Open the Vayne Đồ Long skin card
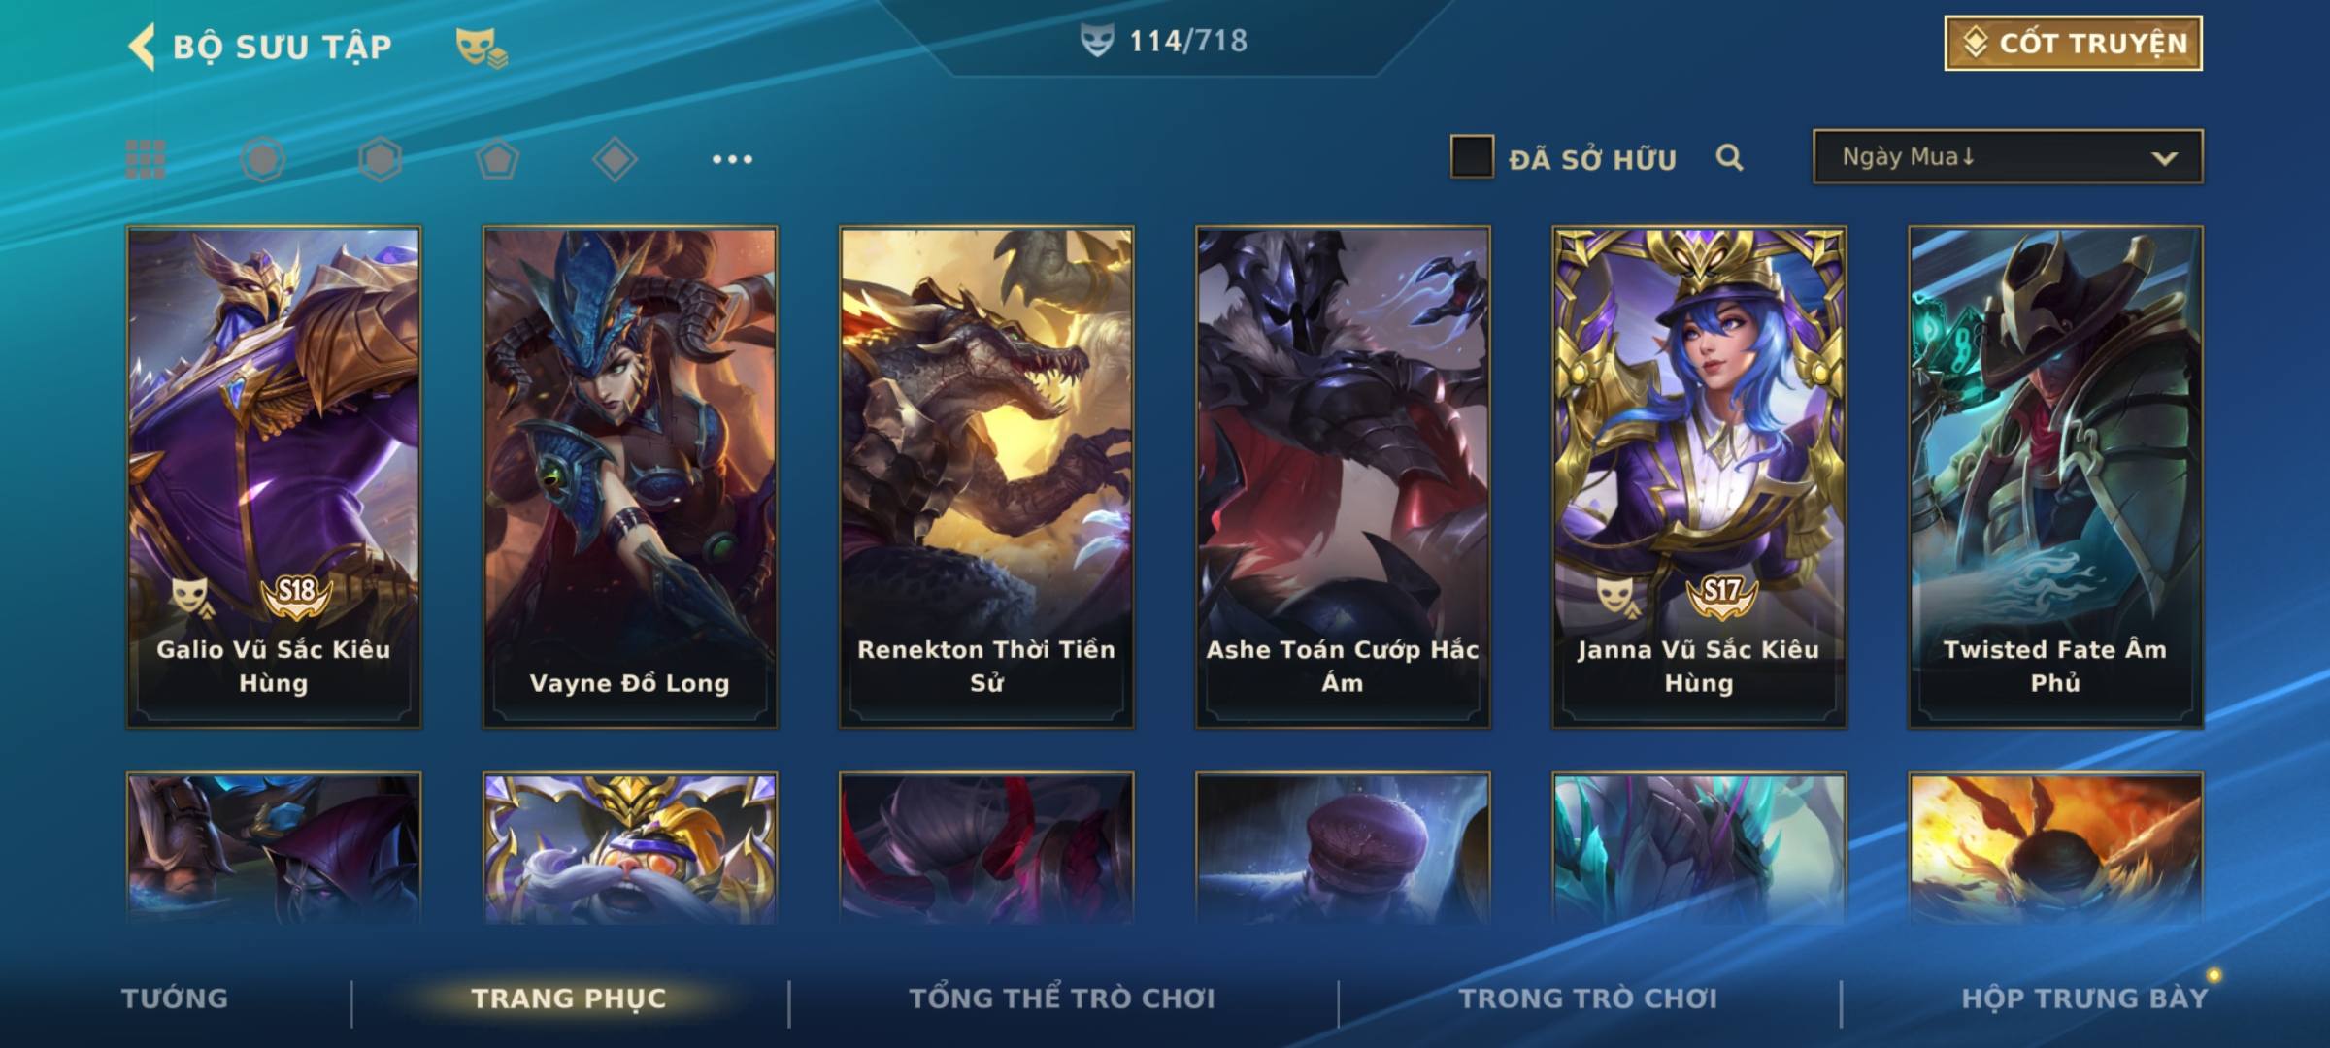Screen dimensions: 2330x1048 (630, 477)
